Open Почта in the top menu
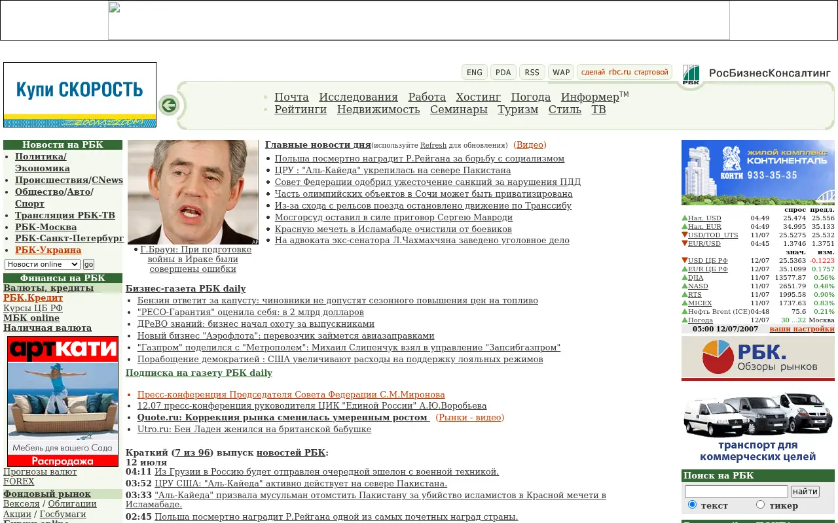The height and width of the screenshot is (523, 838). [291, 97]
